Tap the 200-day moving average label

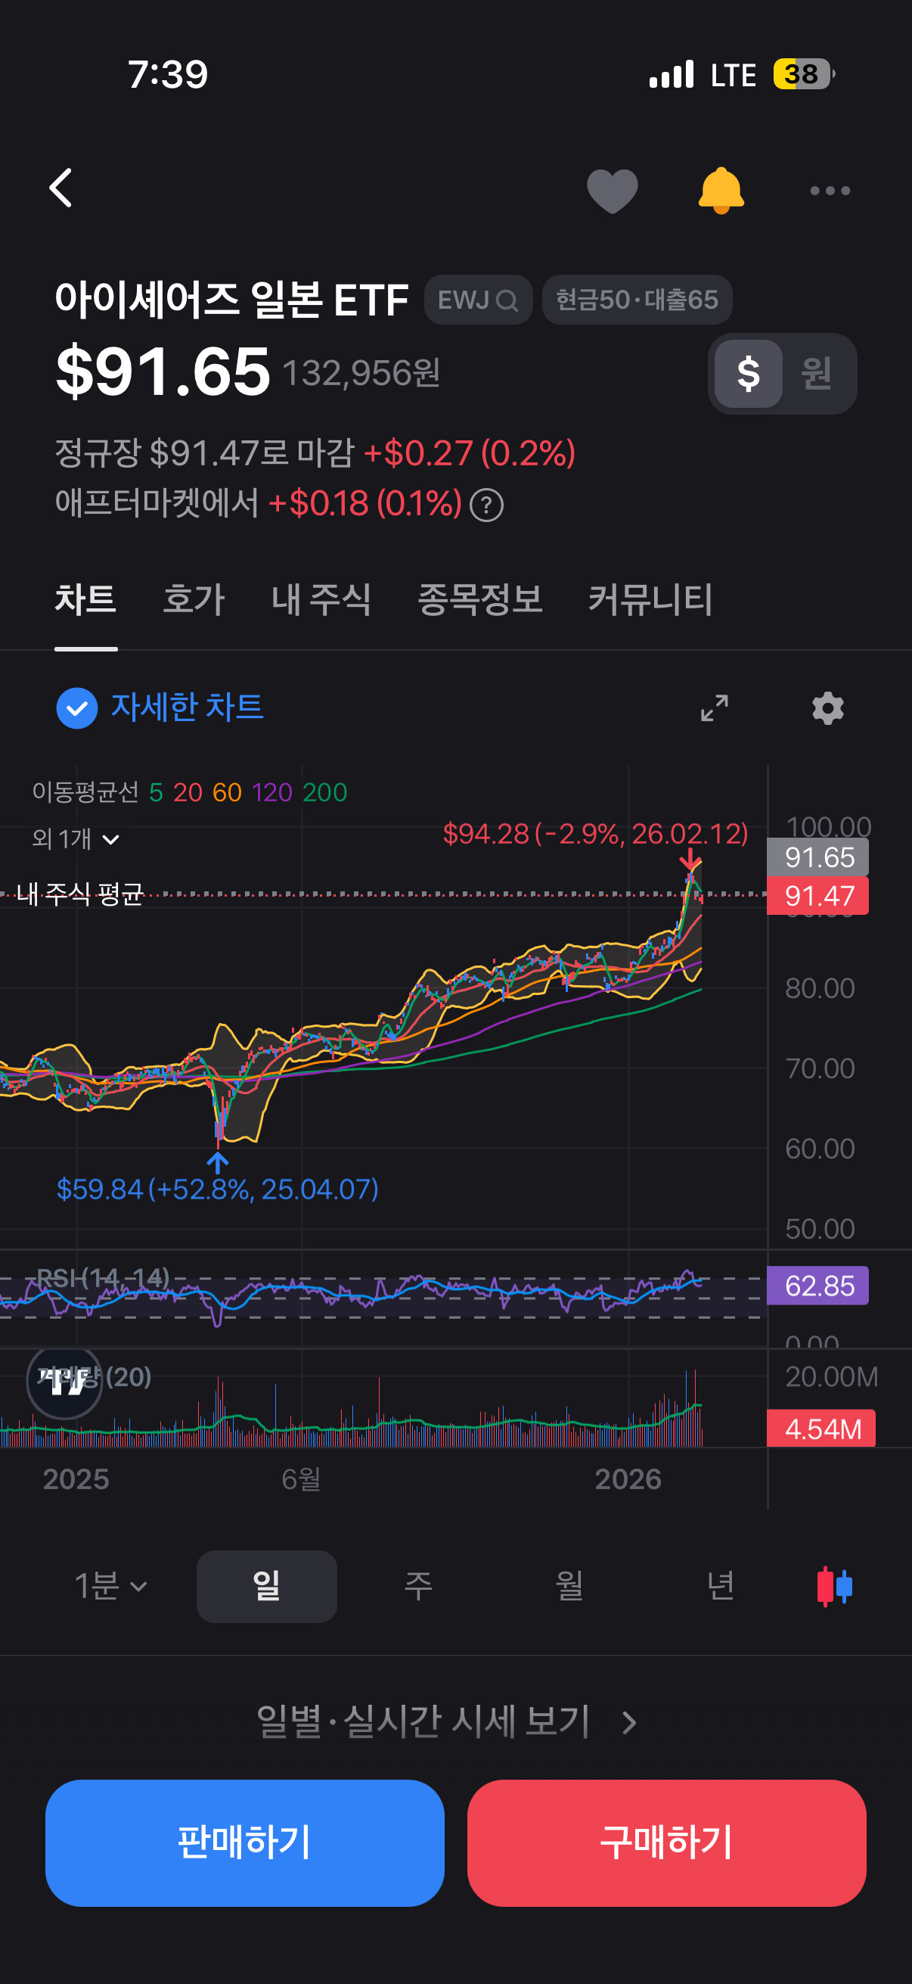(324, 791)
